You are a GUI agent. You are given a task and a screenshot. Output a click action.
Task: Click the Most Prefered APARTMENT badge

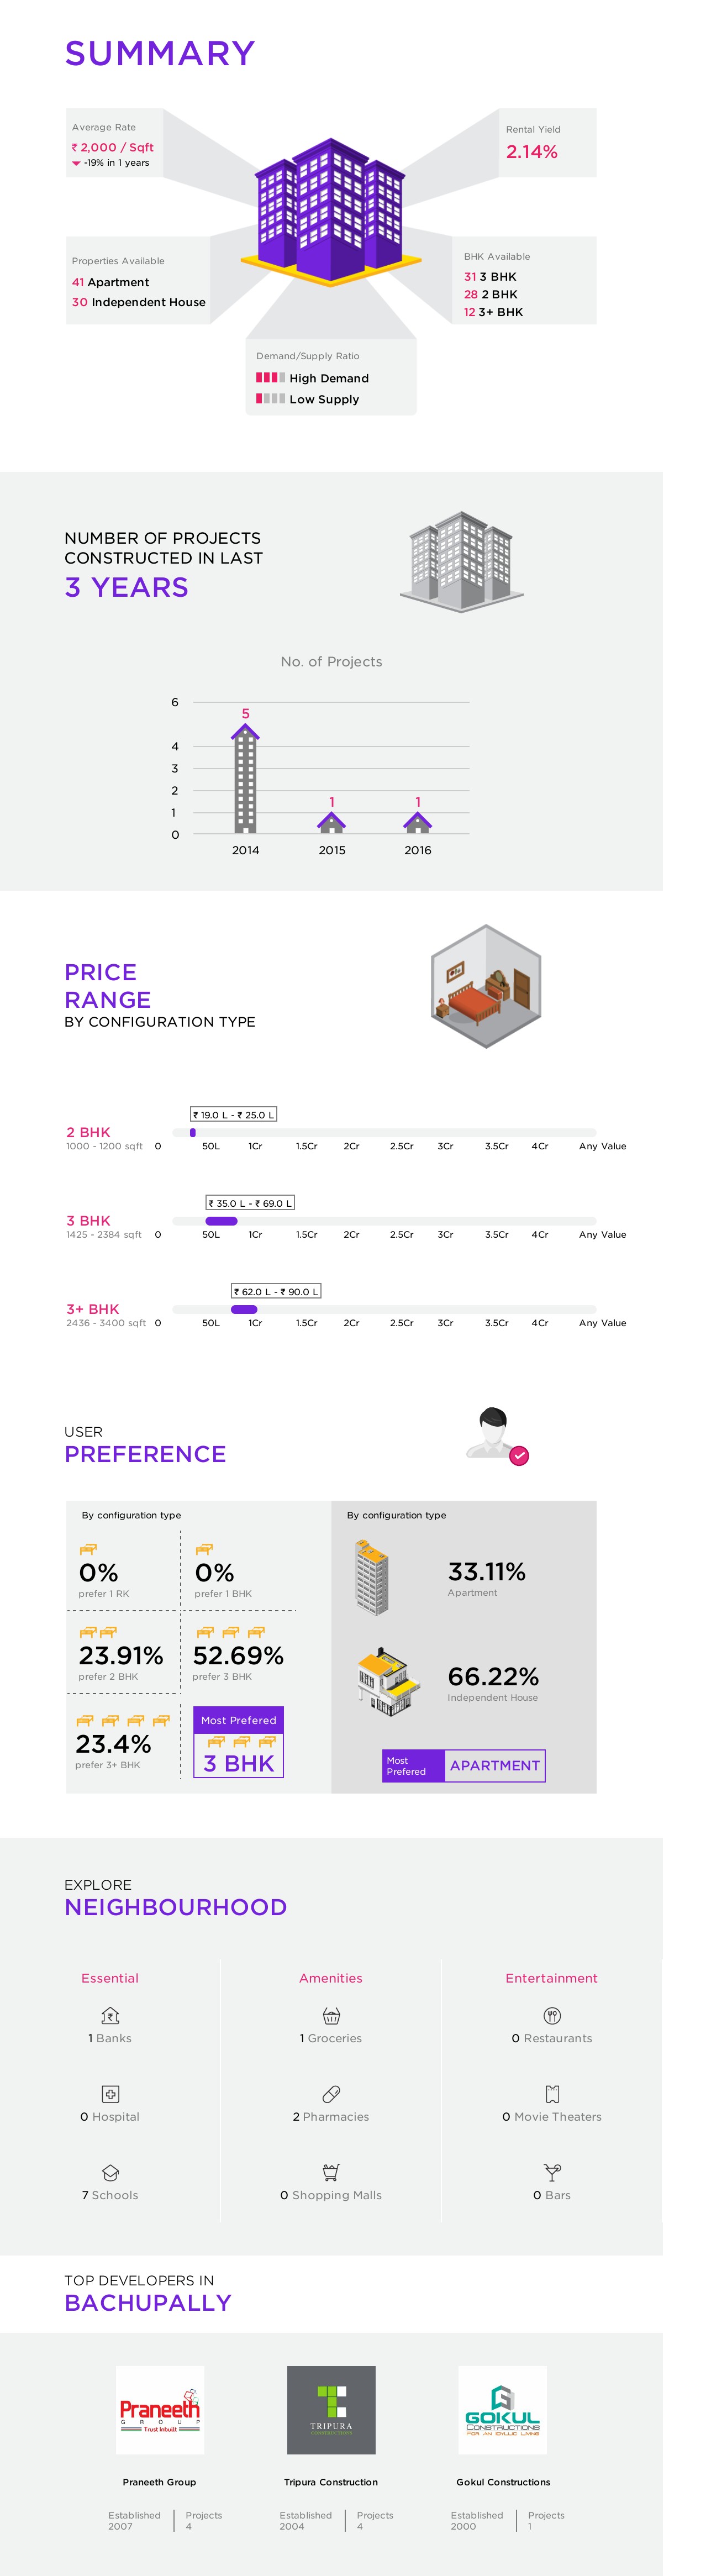pyautogui.click(x=464, y=1765)
